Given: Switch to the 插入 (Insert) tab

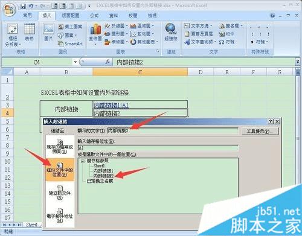Looking at the screenshot, I should pyautogui.click(x=47, y=16).
